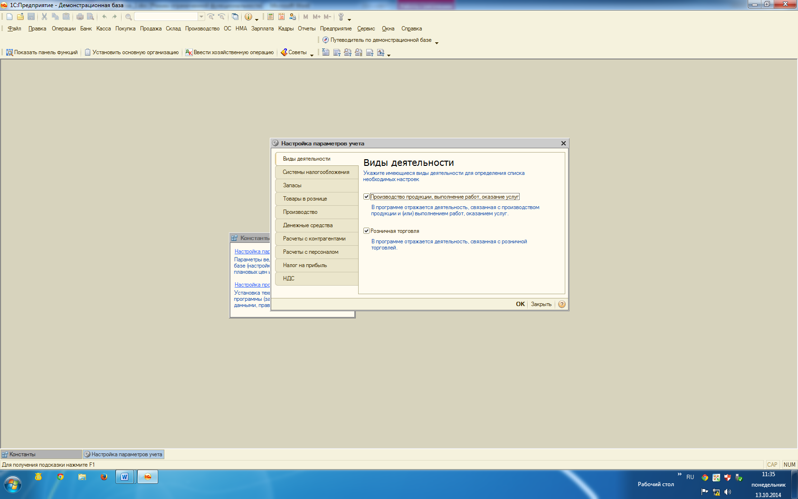Switch to Константы window tab at bottom
Image resolution: width=798 pixels, height=499 pixels.
pos(41,454)
